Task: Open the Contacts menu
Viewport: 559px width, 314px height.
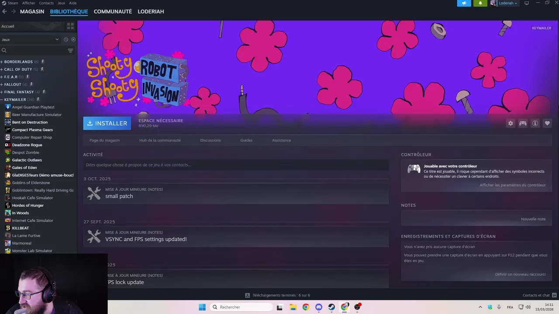Action: [x=46, y=3]
